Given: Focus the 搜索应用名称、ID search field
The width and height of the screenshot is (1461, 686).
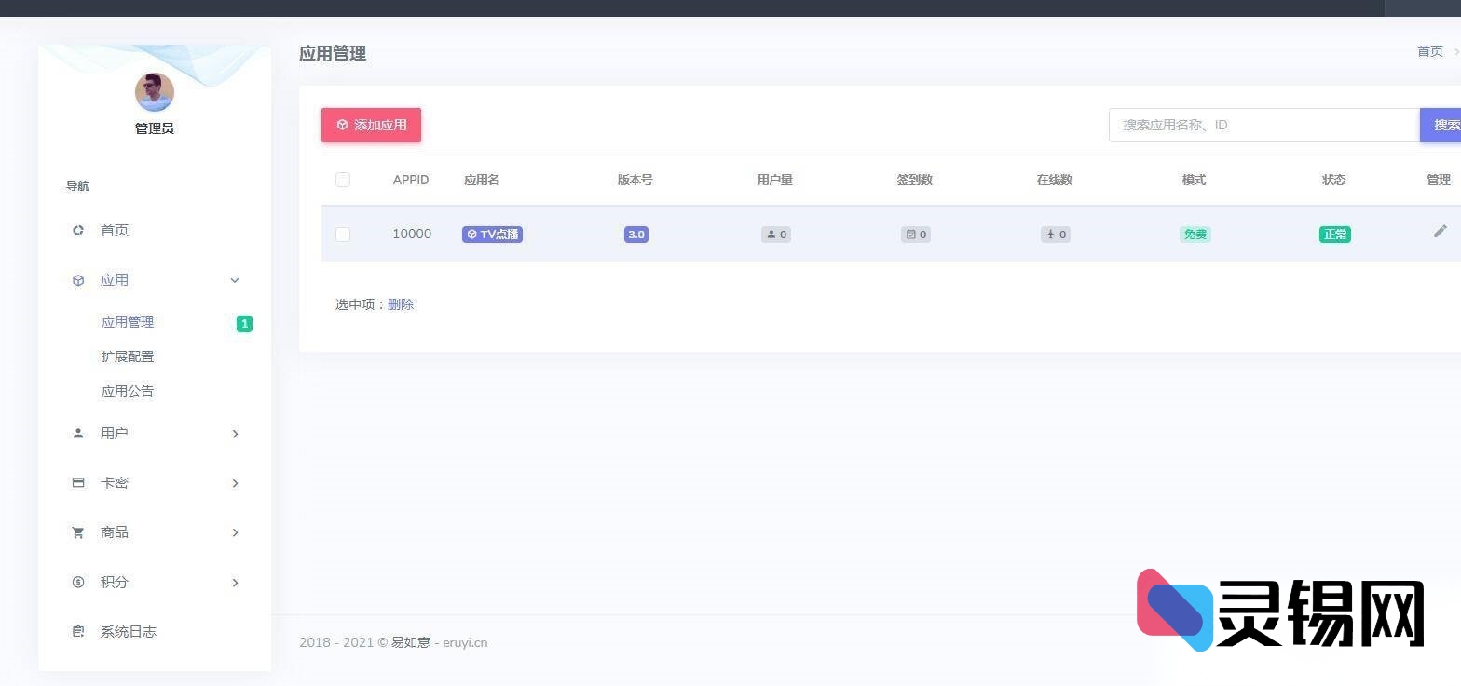Looking at the screenshot, I should pos(1264,125).
